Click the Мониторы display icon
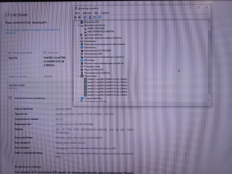This screenshot has height=174, width=232. click(x=82, y=60)
